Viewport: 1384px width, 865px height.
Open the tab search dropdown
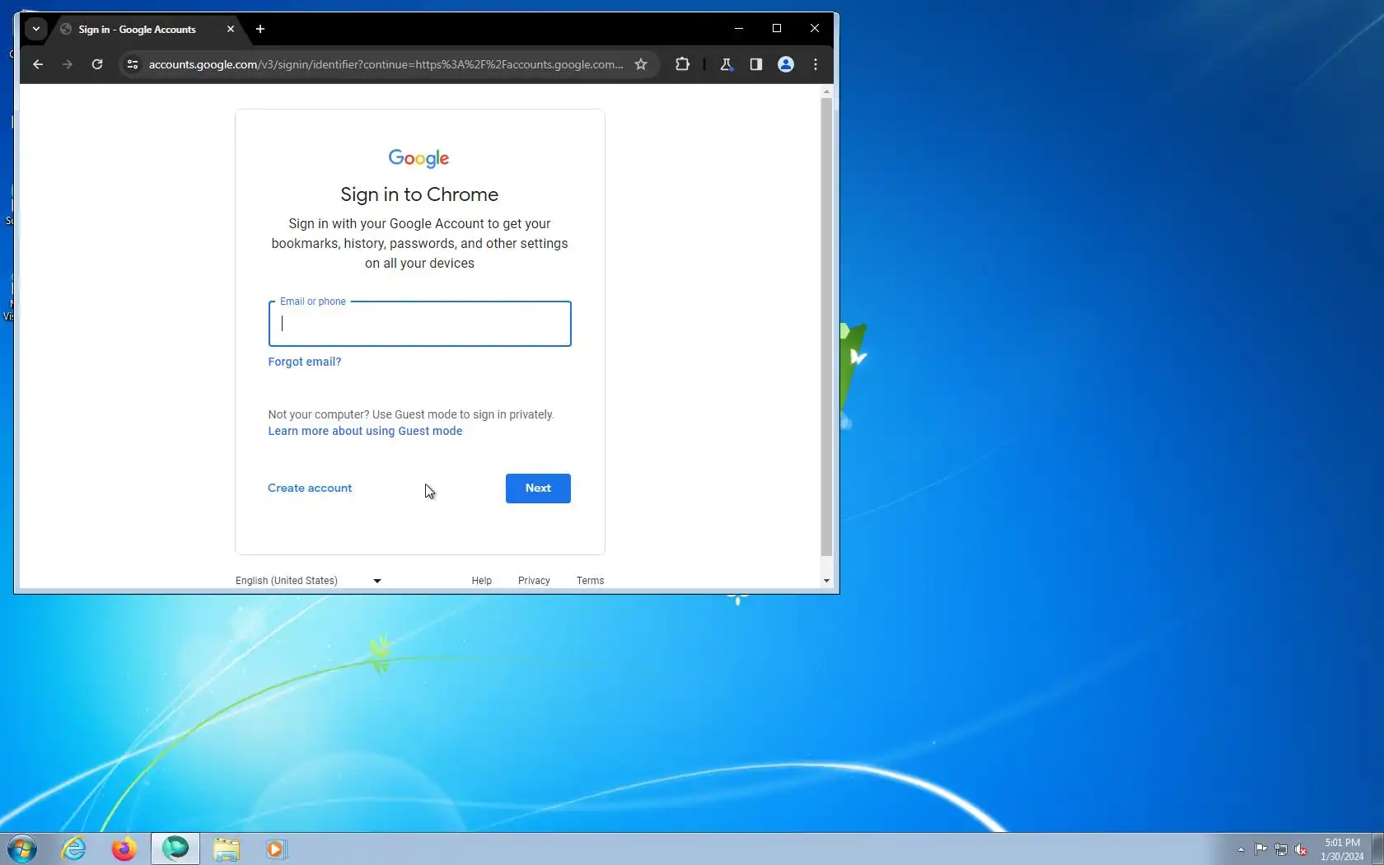(x=36, y=29)
